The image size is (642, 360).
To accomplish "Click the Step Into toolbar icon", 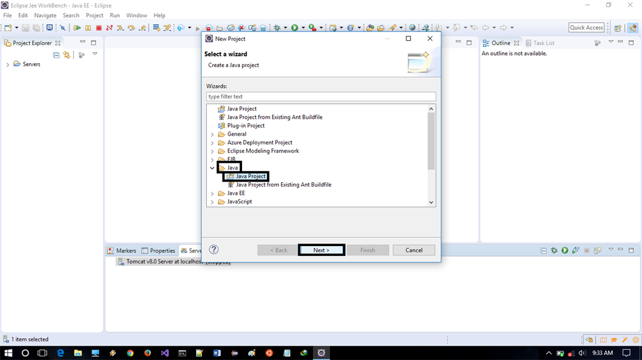I will pyautogui.click(x=120, y=28).
